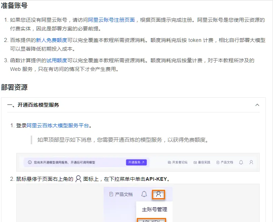Click the icon beside 最佳实践
This screenshot has height=222, width=273.
[x=195, y=162]
